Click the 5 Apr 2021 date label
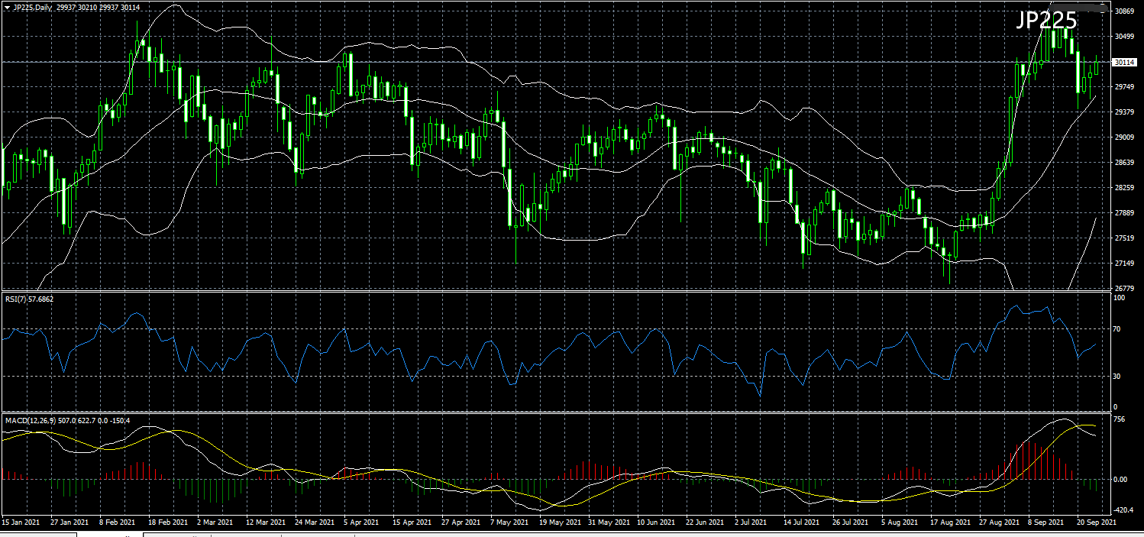 [360, 522]
